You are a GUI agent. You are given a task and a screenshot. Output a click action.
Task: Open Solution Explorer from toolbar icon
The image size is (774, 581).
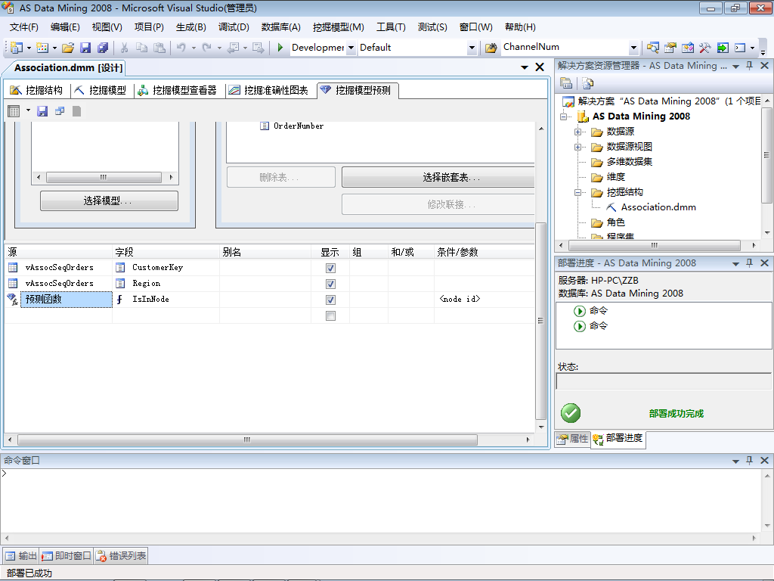tap(652, 48)
